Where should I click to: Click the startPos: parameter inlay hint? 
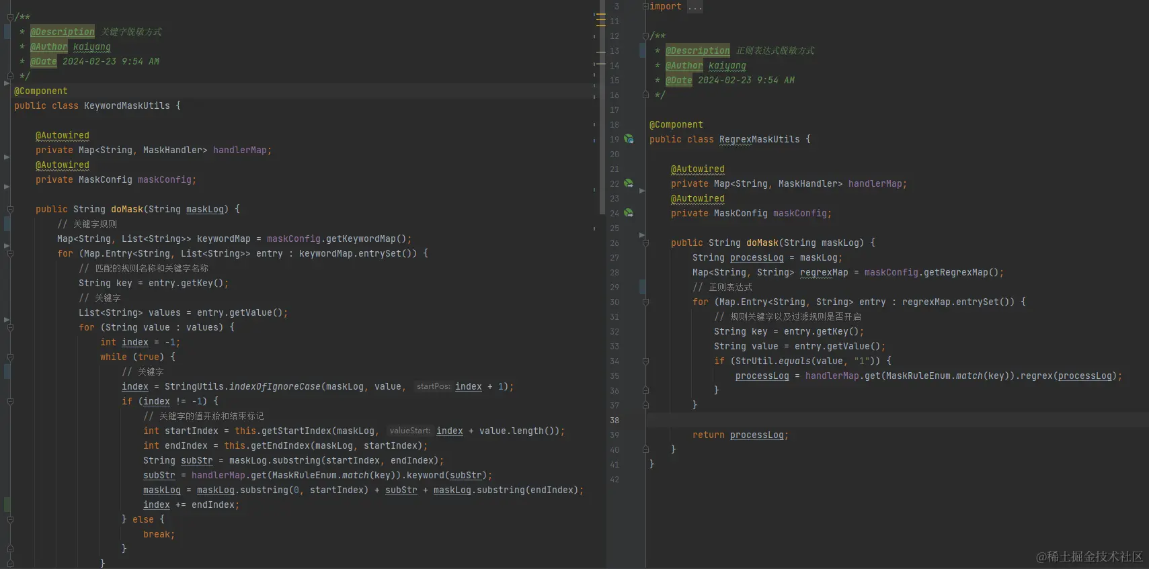click(433, 386)
